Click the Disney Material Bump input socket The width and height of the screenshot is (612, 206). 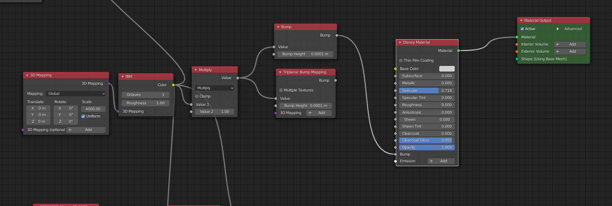(396, 154)
